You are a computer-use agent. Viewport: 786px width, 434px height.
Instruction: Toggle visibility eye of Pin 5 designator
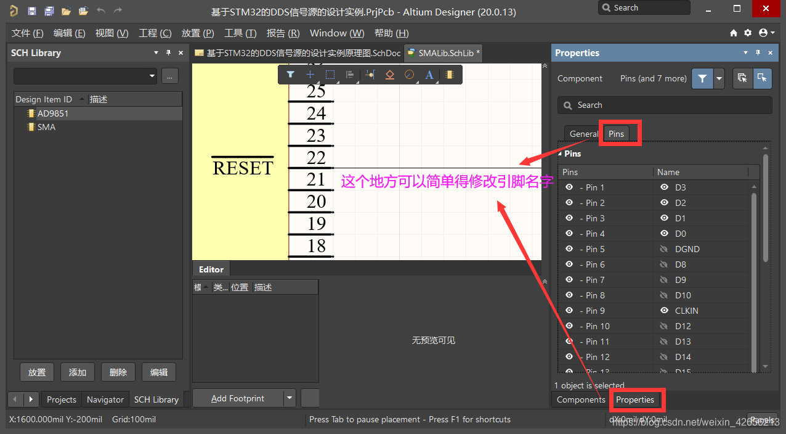click(569, 249)
